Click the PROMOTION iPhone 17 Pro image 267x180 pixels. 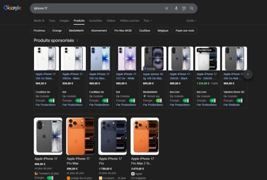pyautogui.click(x=208, y=59)
